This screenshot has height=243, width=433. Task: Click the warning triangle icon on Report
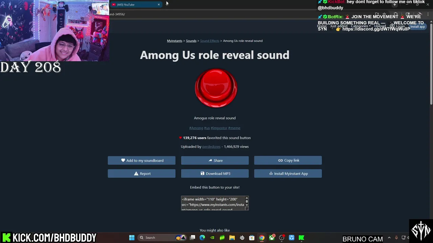[x=136, y=173]
